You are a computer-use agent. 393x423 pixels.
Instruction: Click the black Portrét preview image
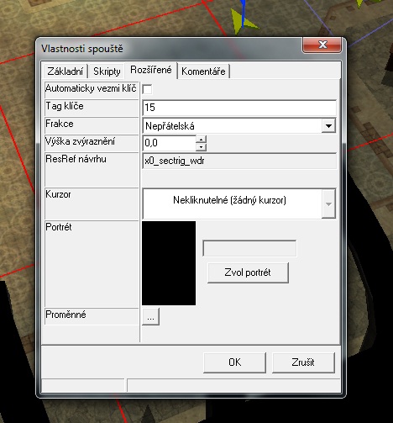pos(169,263)
